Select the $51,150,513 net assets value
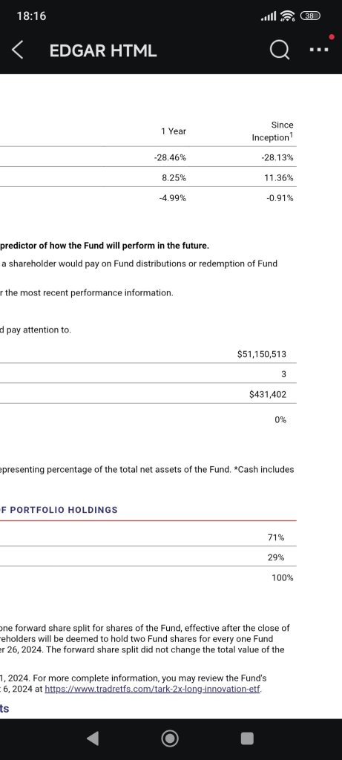 [262, 354]
